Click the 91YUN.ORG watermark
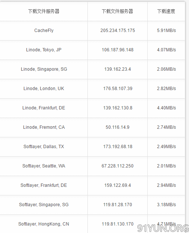 [x=163, y=228]
